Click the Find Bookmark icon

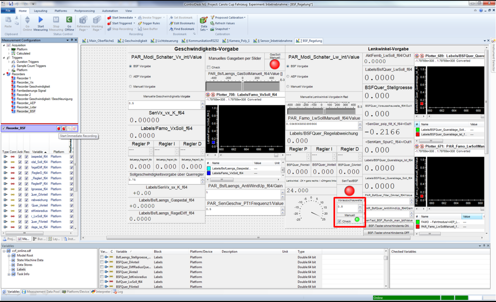(171, 29)
